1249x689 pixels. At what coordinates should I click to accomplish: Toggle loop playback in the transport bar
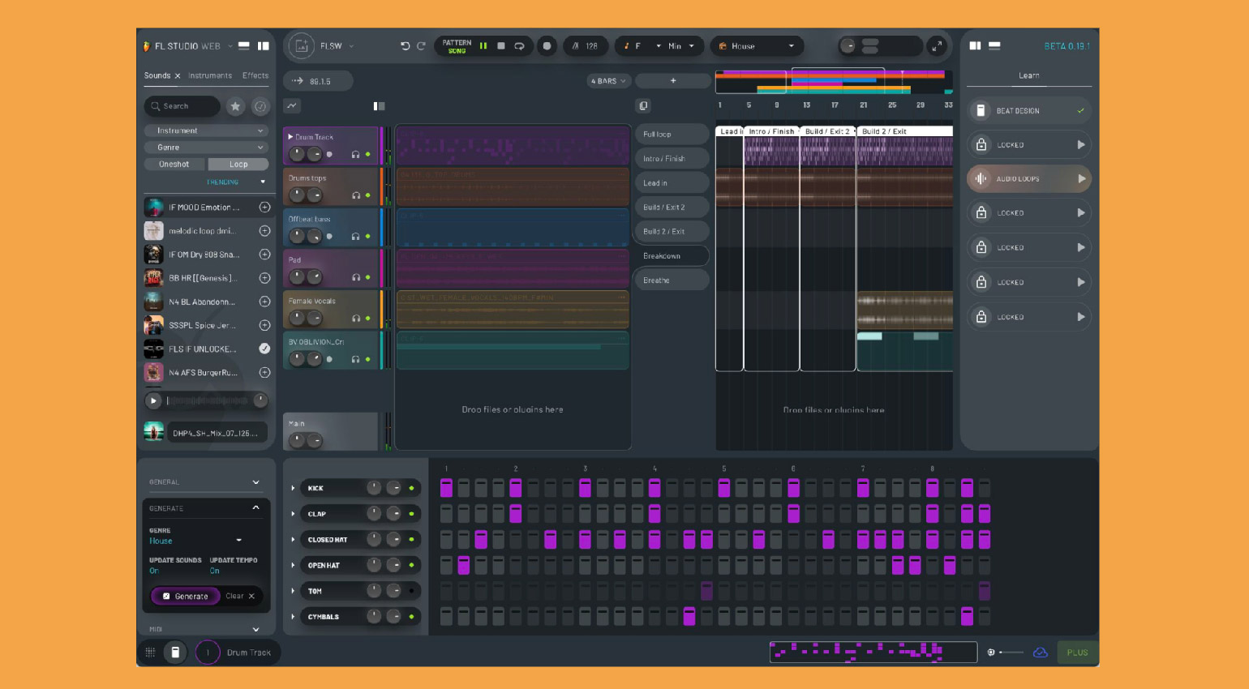(x=519, y=45)
